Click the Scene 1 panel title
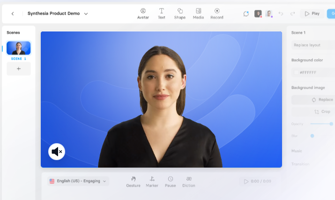Image resolution: width=335 pixels, height=200 pixels. point(298,32)
